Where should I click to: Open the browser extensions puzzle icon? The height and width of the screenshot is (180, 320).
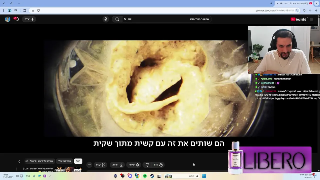25,10
